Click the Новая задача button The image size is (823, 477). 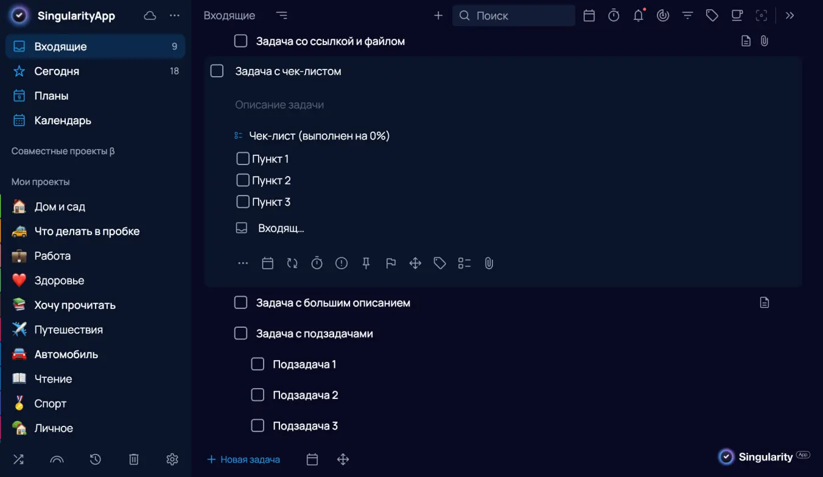click(x=243, y=459)
